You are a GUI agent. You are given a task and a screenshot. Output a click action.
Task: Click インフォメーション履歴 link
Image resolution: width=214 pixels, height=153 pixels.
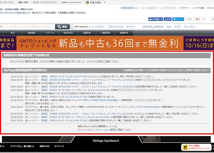coord(102,130)
